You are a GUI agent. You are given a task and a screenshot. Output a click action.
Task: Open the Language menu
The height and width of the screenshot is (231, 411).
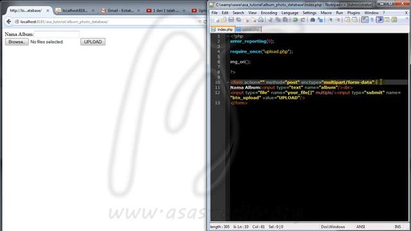point(290,13)
